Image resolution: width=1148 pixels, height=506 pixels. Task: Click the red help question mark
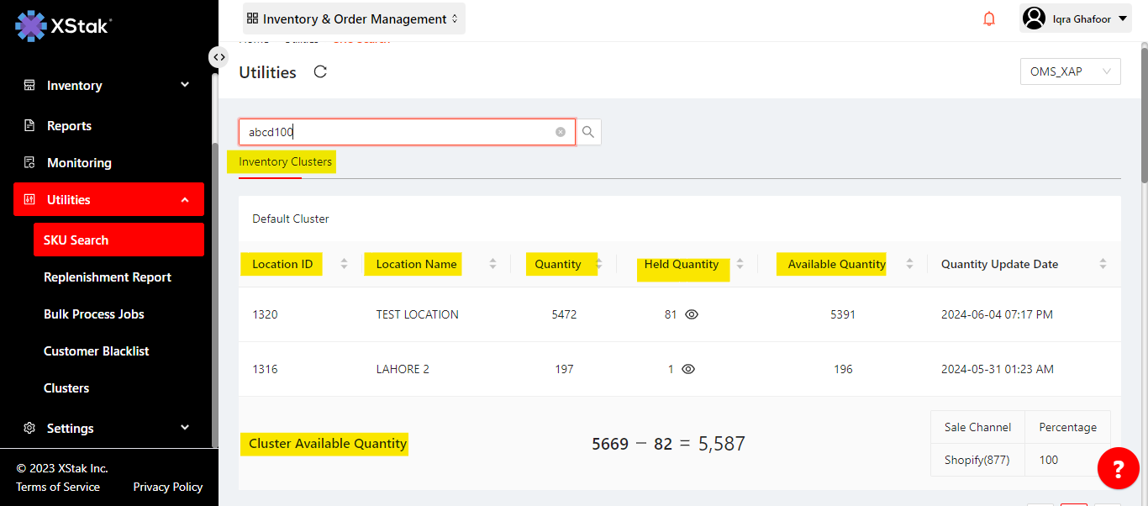(x=1118, y=468)
